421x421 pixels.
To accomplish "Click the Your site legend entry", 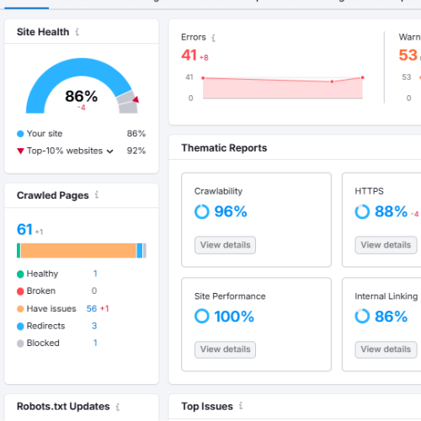I will pos(40,134).
